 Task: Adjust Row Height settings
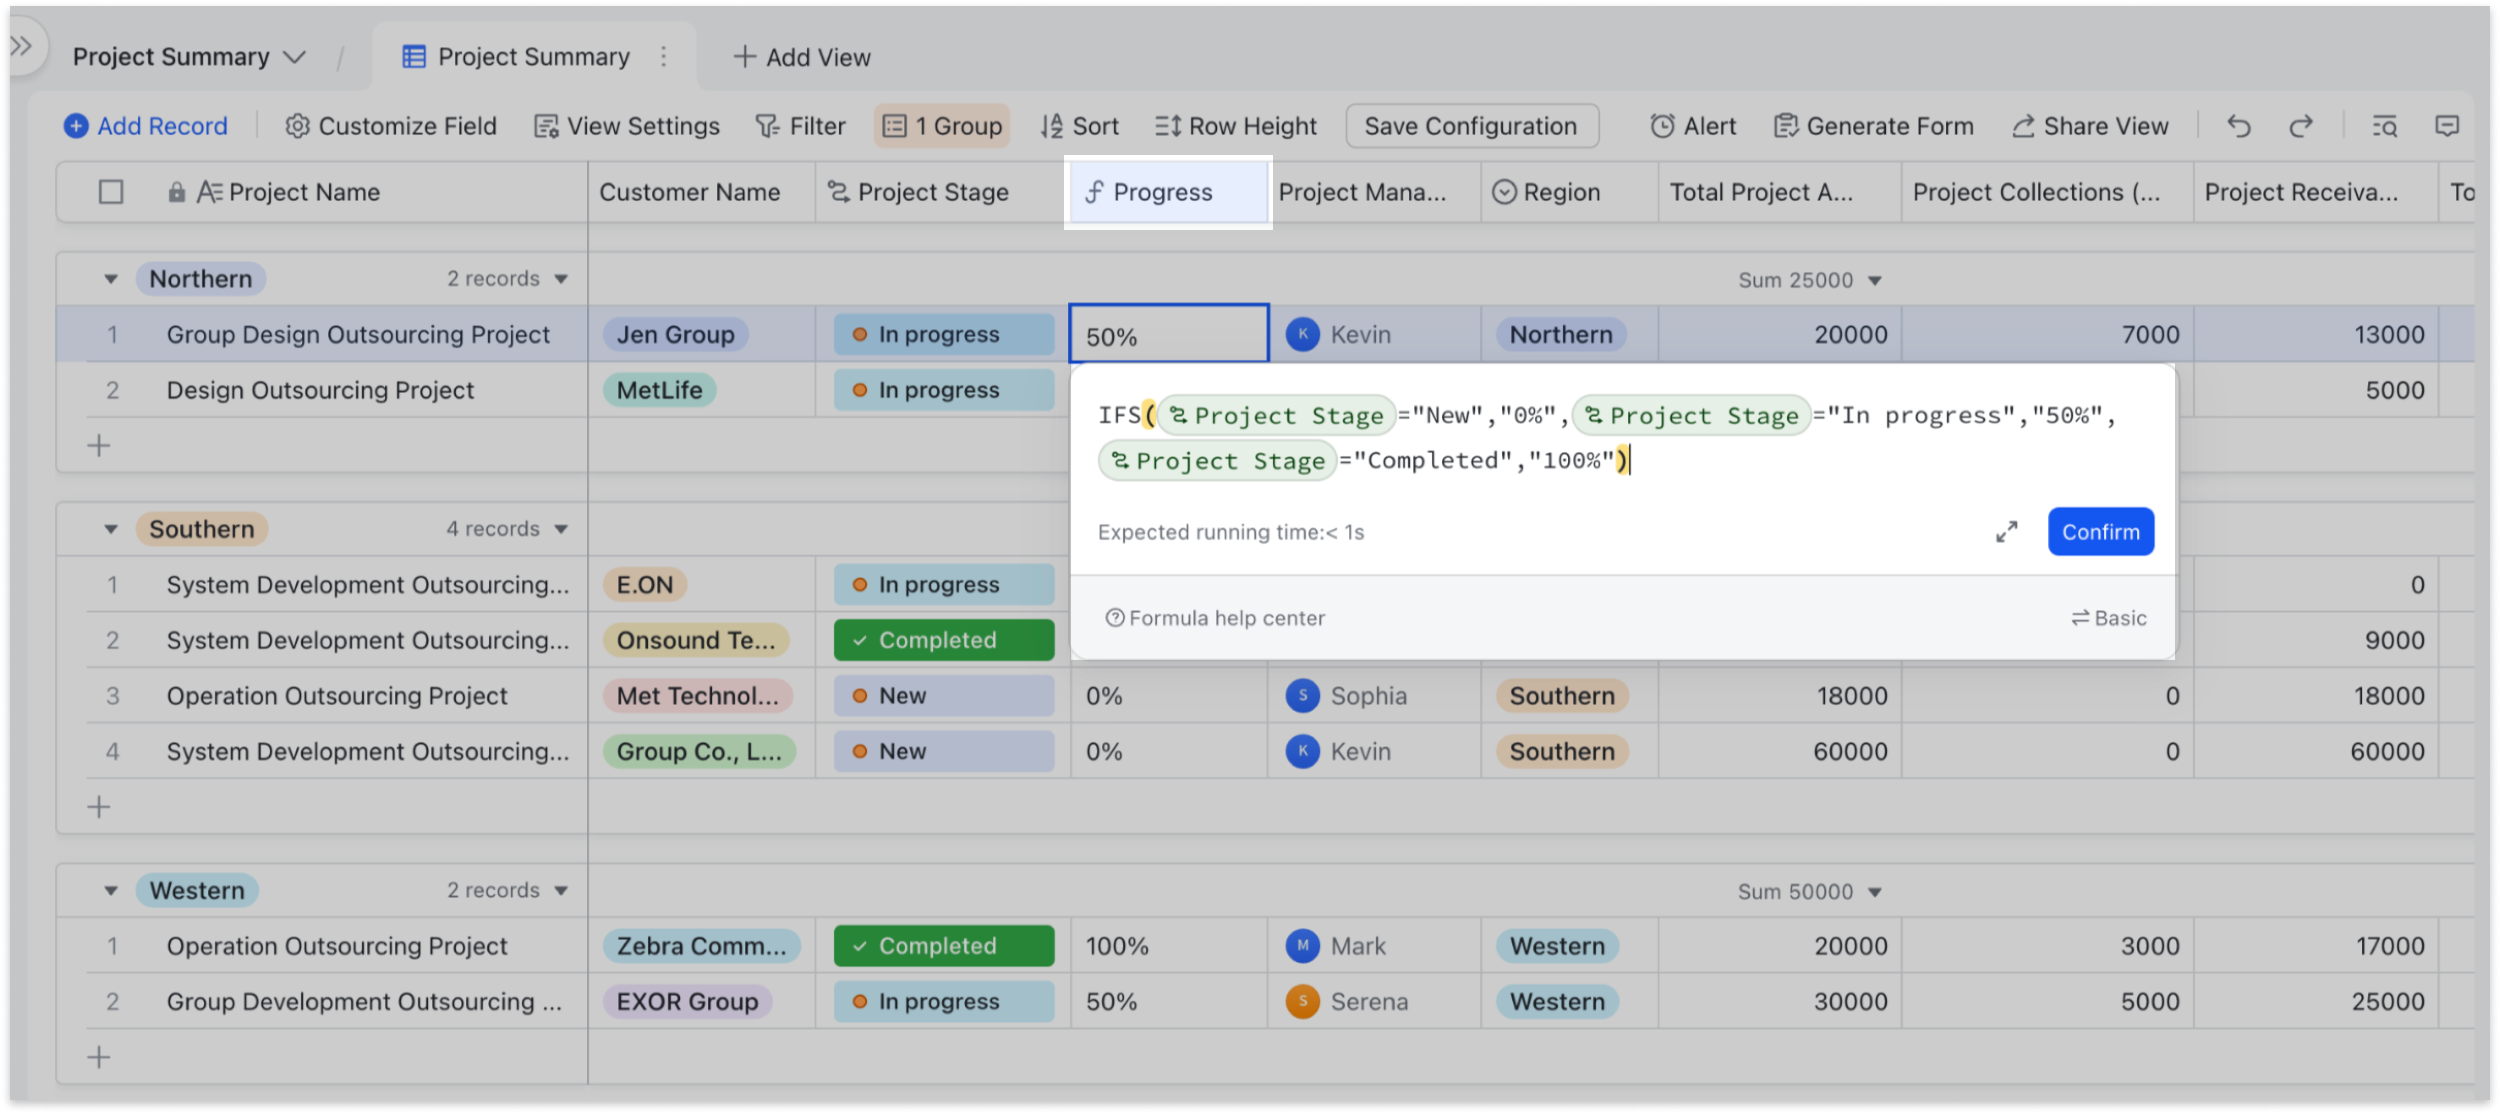[1236, 125]
